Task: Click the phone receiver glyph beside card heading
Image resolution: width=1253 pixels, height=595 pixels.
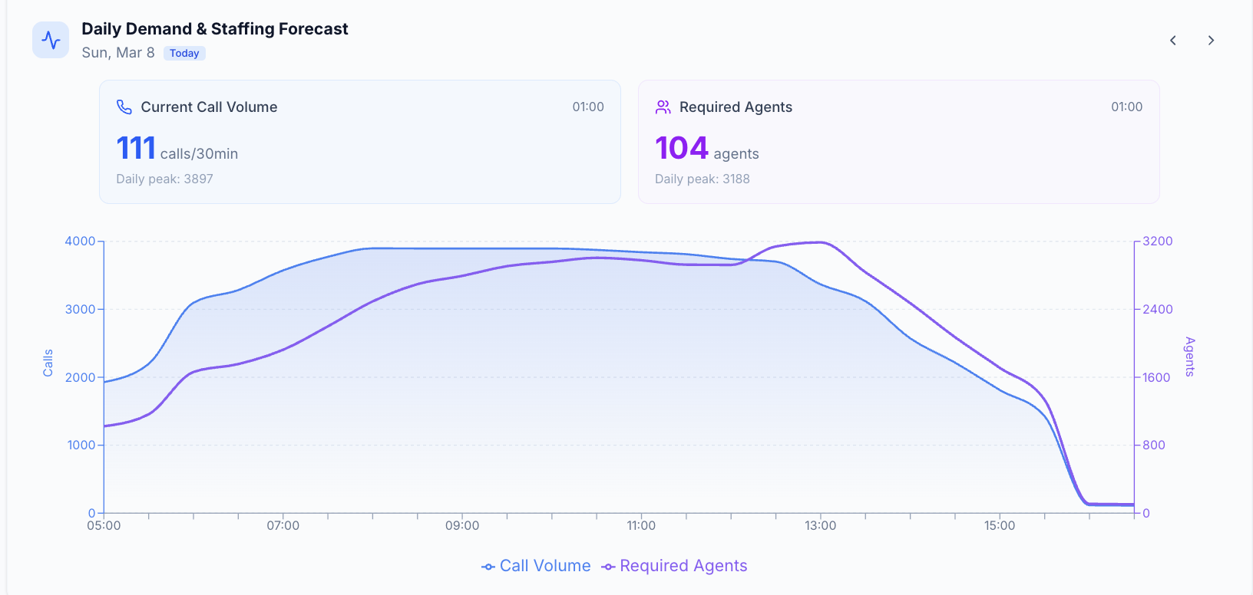Action: click(x=124, y=107)
